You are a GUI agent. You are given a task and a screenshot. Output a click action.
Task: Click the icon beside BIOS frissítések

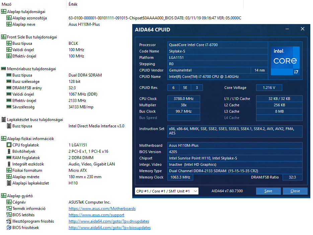(9, 227)
